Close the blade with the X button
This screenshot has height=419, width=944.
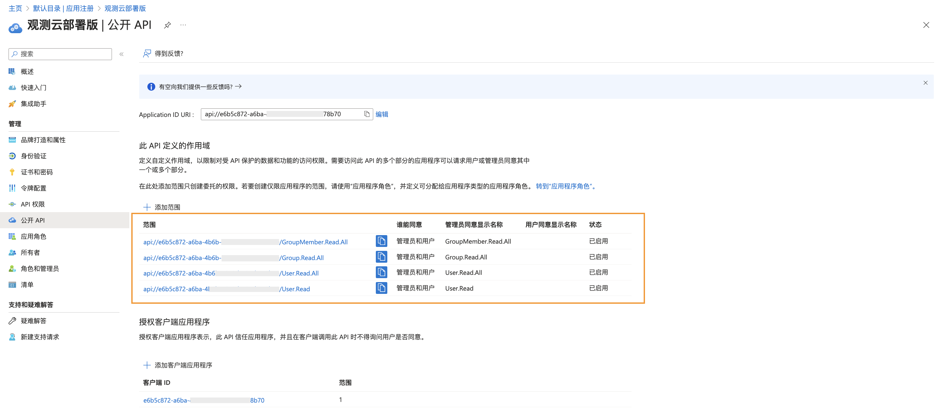[x=926, y=25]
